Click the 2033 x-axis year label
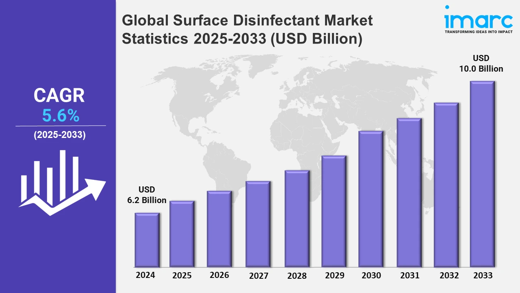 (483, 276)
